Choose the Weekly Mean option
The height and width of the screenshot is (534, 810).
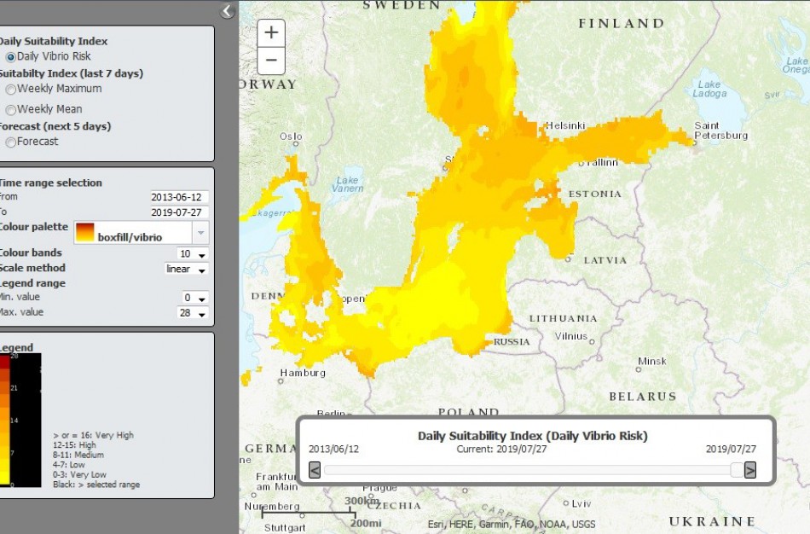pos(11,109)
